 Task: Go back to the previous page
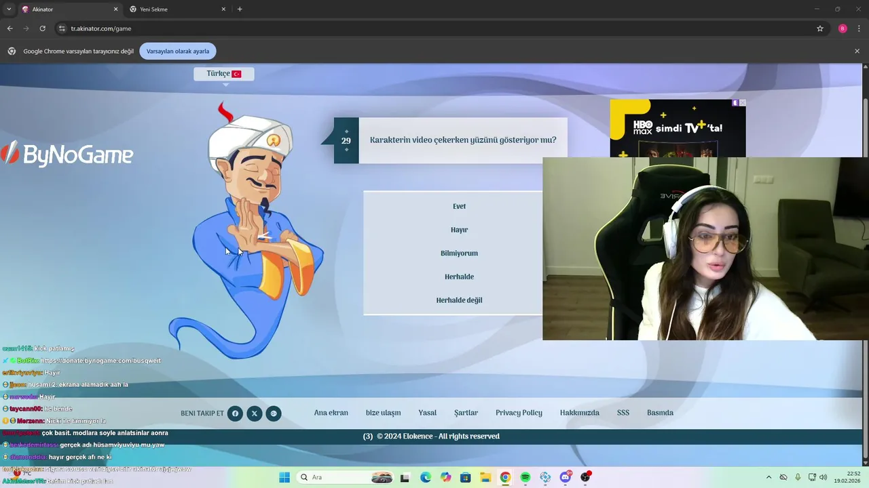tap(10, 28)
